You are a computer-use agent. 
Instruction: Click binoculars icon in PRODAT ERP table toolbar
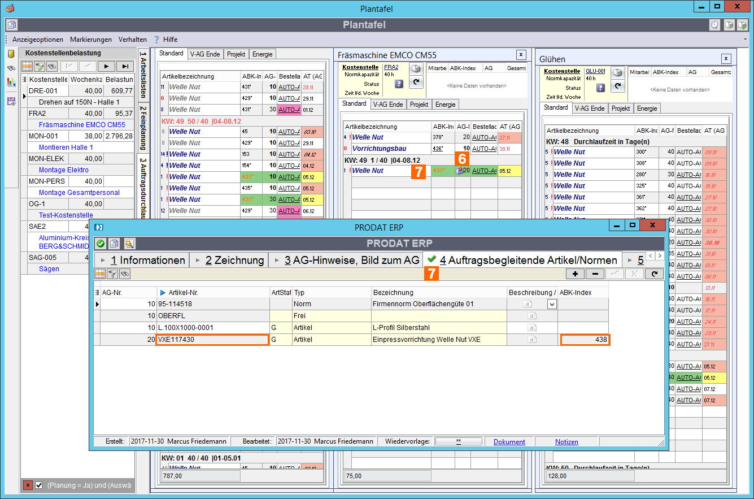(x=125, y=274)
